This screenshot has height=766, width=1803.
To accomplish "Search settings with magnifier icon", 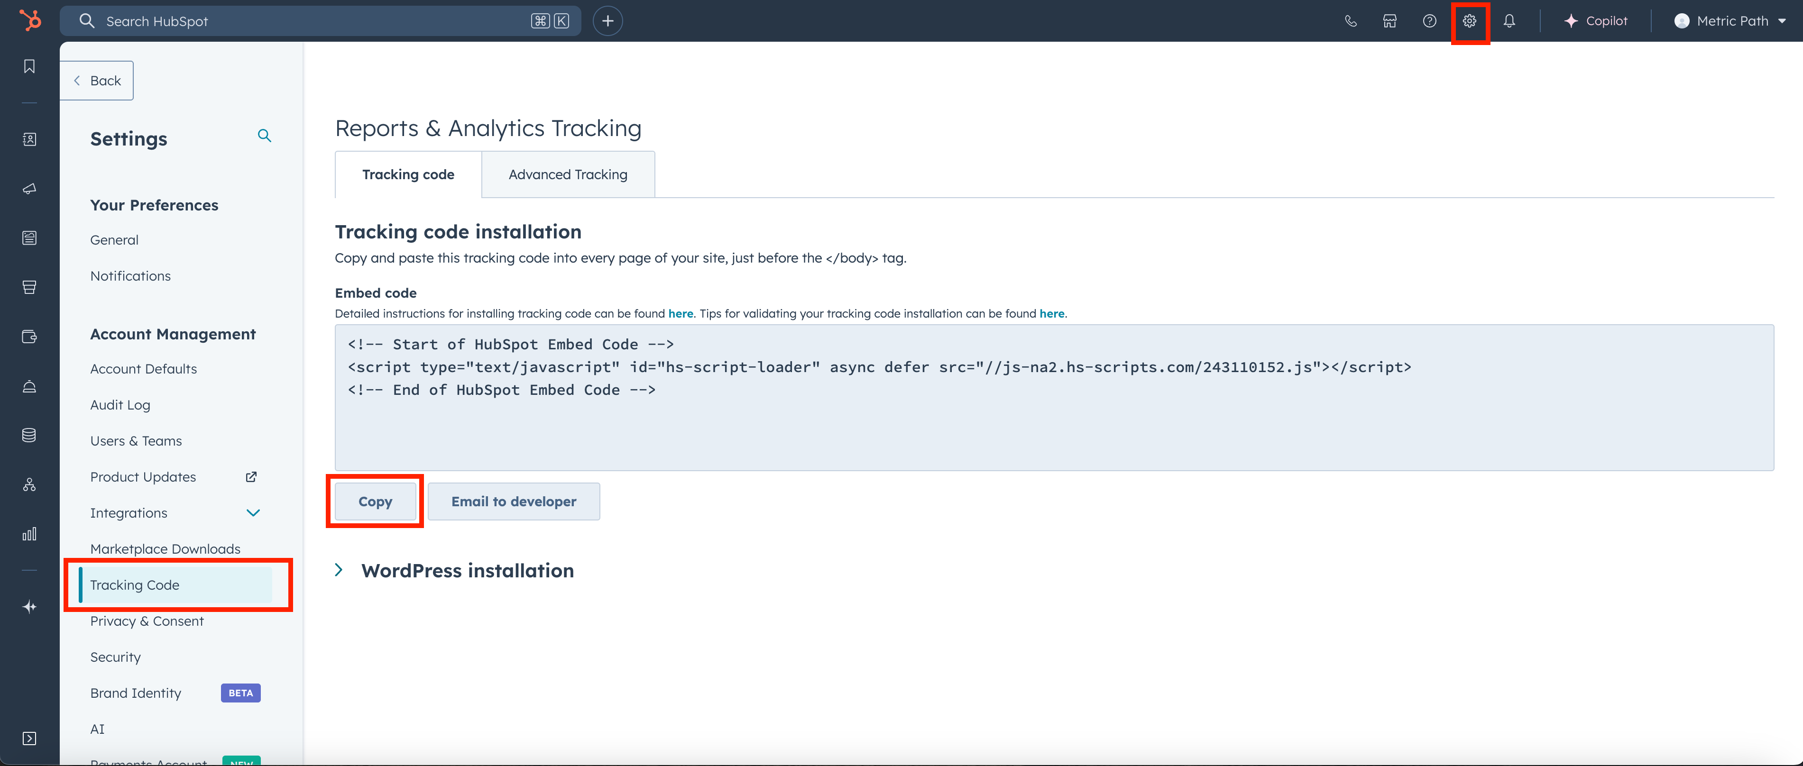I will point(265,136).
